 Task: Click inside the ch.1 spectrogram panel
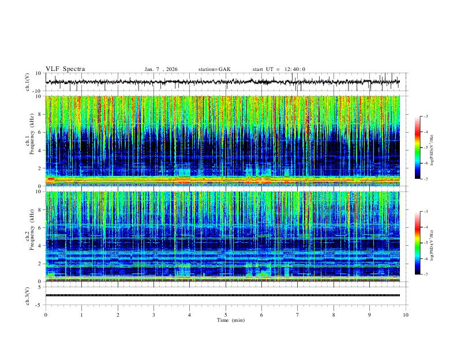click(223, 141)
